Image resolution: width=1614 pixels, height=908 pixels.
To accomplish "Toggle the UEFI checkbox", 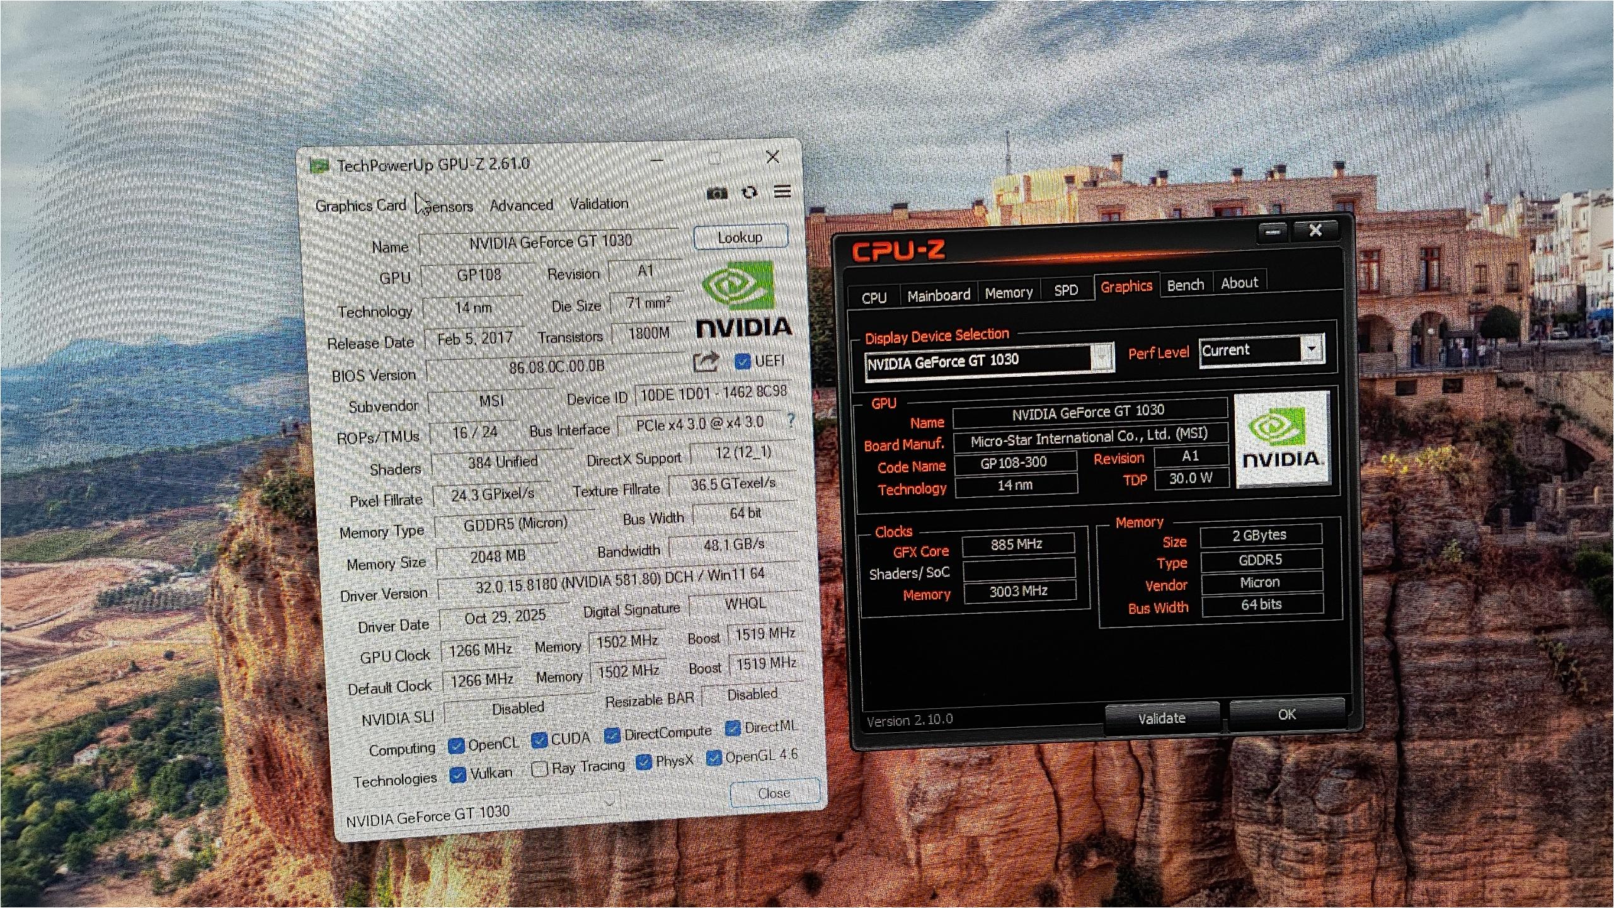I will (743, 362).
